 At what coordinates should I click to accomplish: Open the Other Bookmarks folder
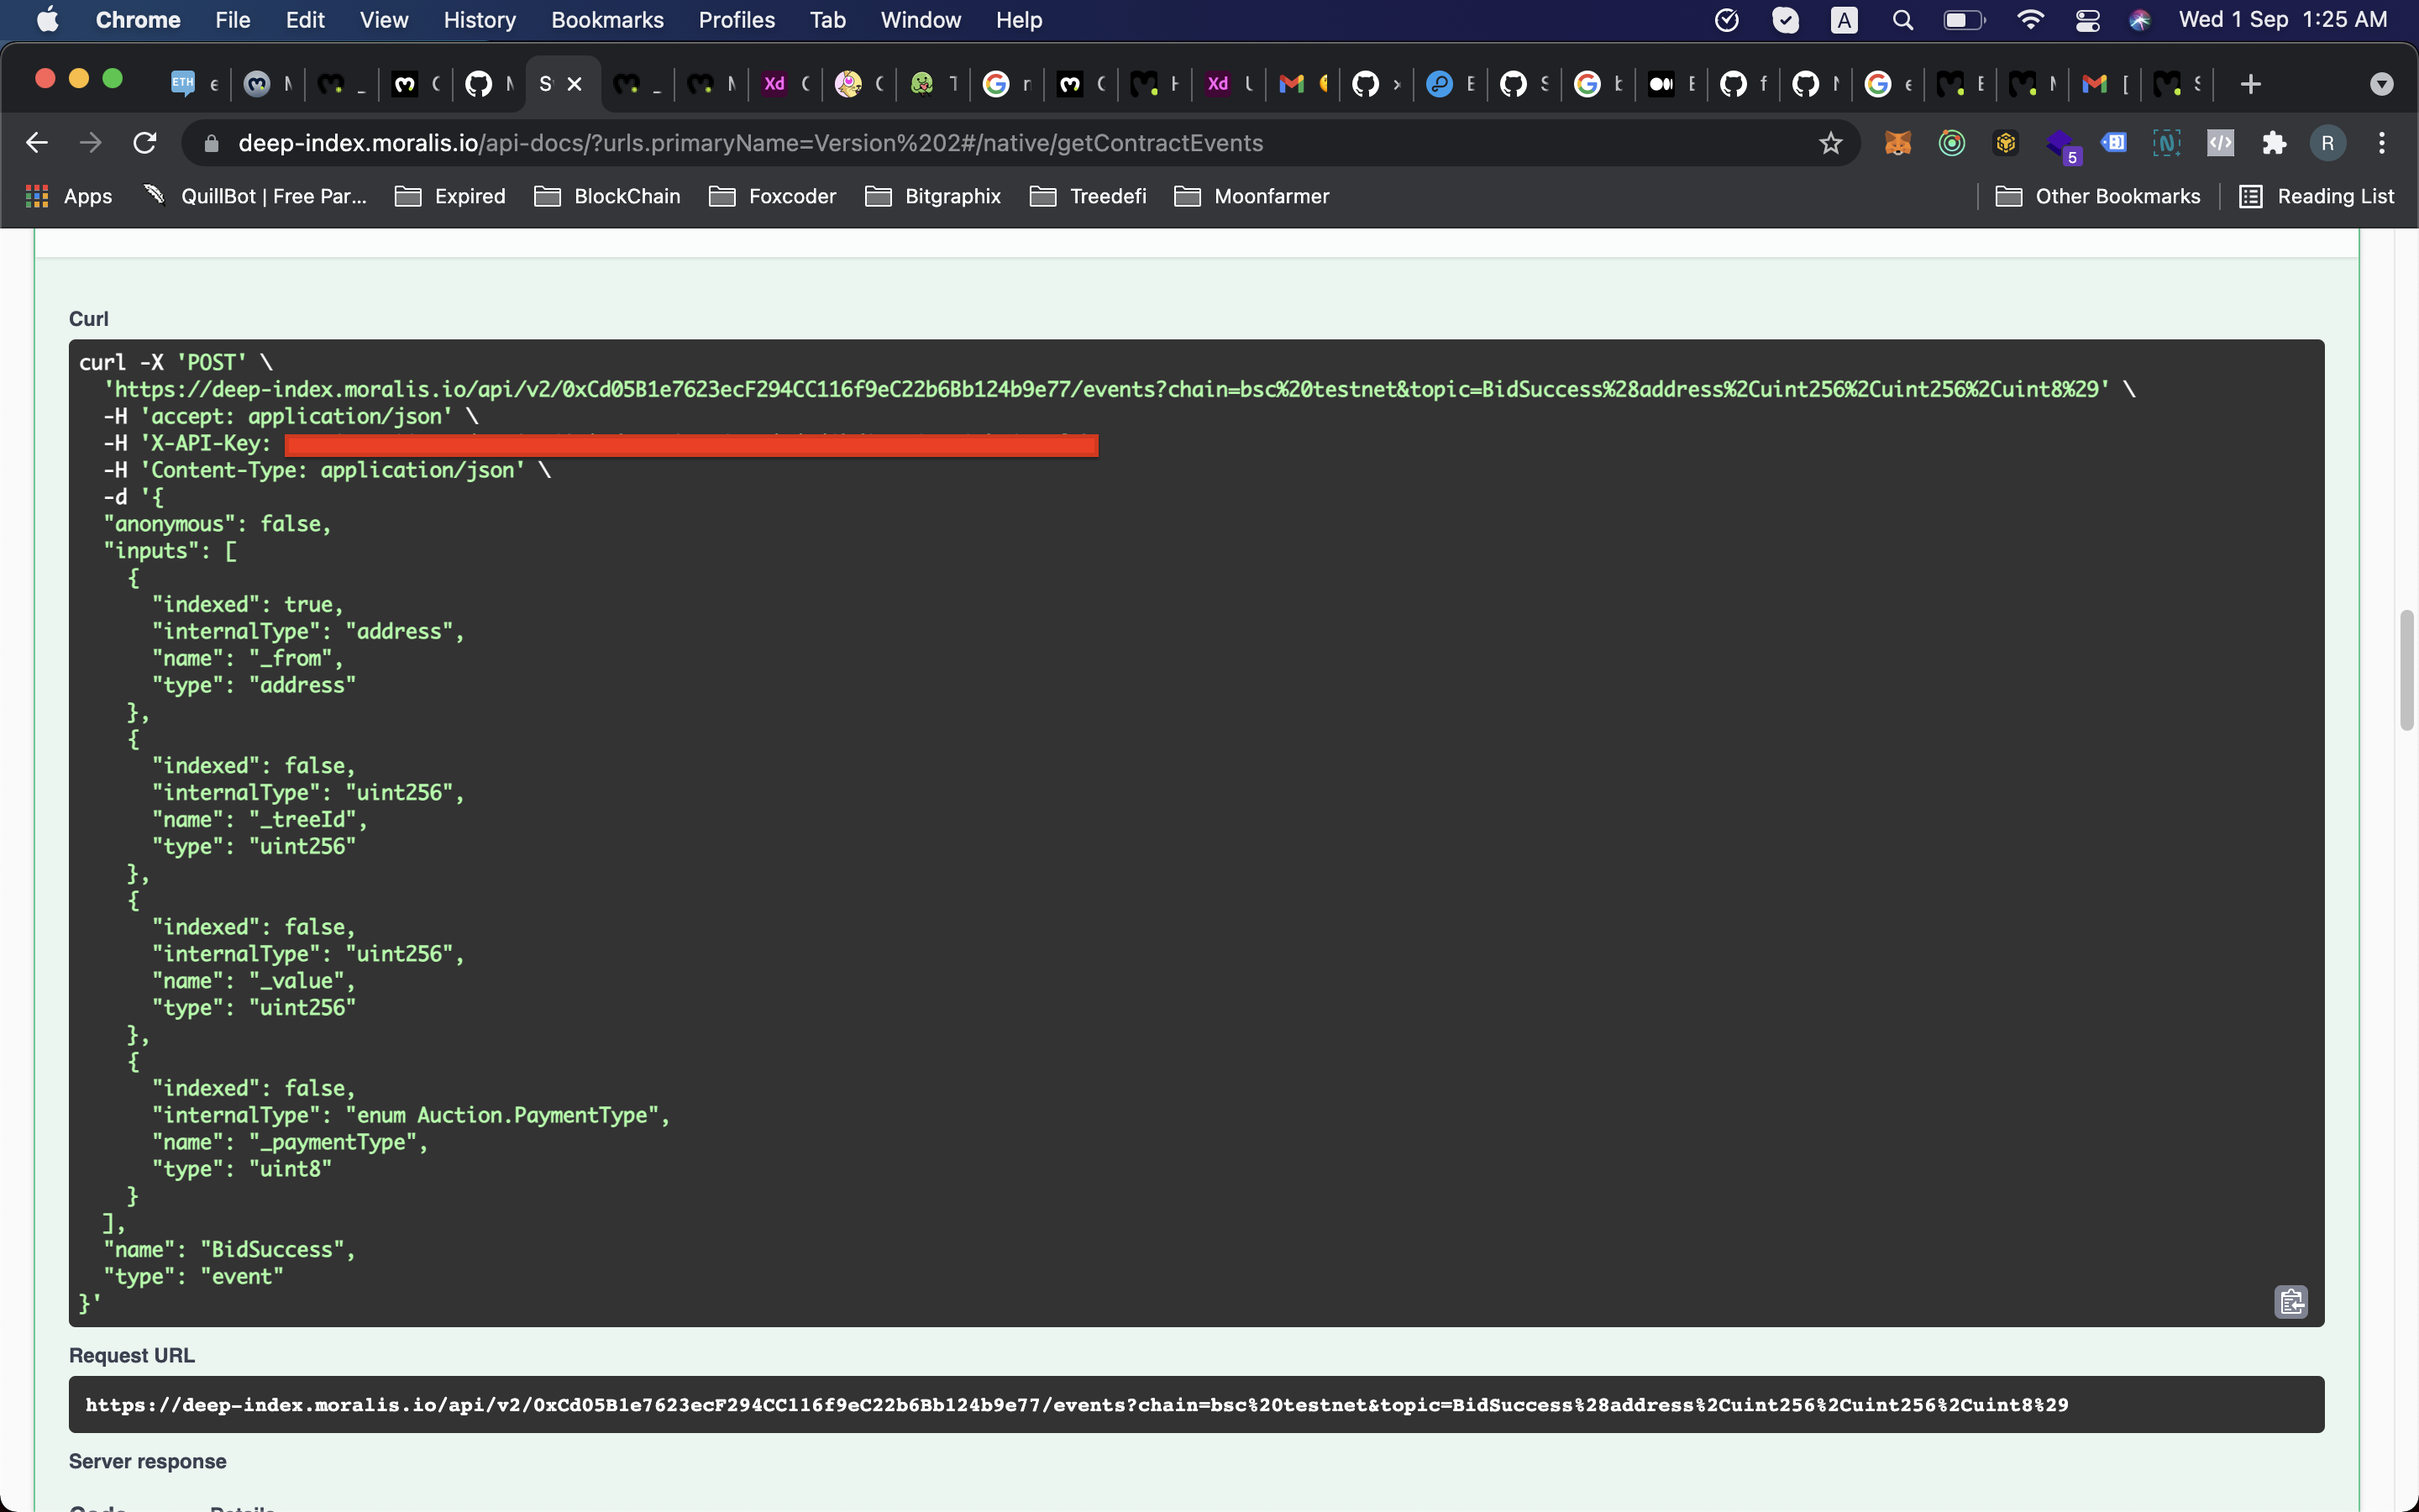2097,196
